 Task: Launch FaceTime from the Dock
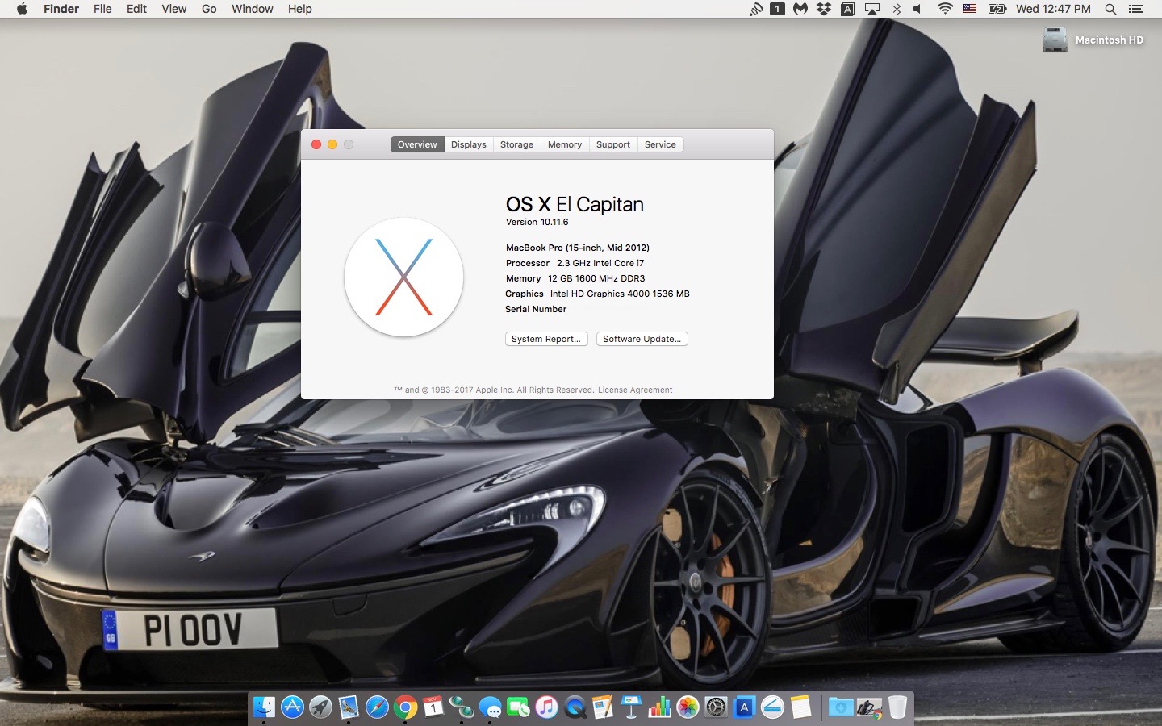tap(518, 707)
